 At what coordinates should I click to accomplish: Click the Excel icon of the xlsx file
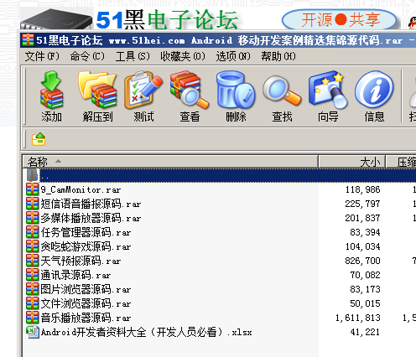point(33,332)
